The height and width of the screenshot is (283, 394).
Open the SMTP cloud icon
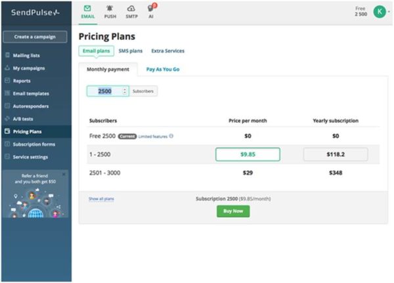click(x=131, y=9)
